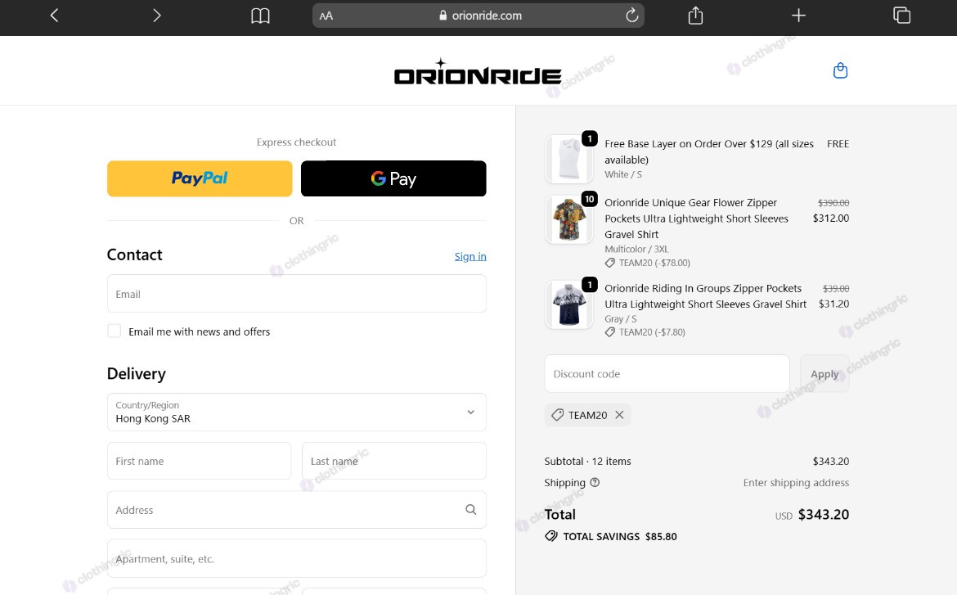The image size is (957, 595).
Task: Pay with the PayPal express button
Action: (x=200, y=178)
